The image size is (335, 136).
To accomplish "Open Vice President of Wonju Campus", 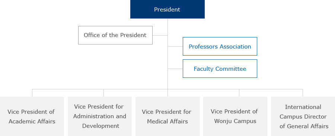I will 235,116.
